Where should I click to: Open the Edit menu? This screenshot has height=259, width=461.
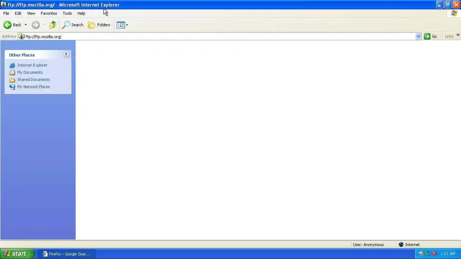point(18,13)
